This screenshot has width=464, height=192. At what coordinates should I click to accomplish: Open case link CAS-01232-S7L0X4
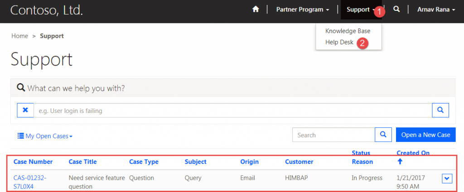pyautogui.click(x=30, y=182)
